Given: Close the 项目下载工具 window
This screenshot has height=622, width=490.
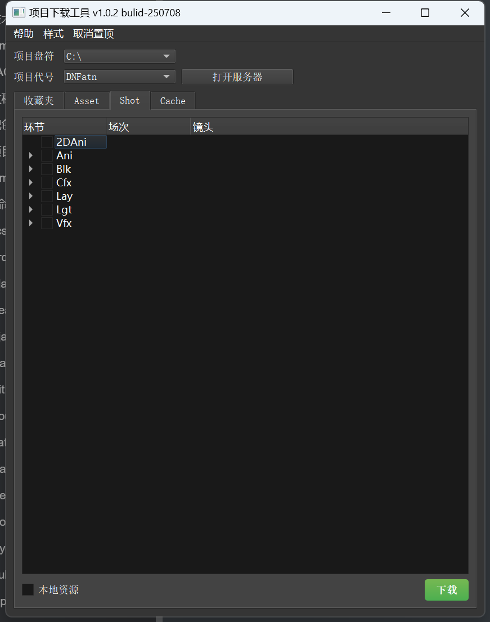Looking at the screenshot, I should tap(465, 13).
